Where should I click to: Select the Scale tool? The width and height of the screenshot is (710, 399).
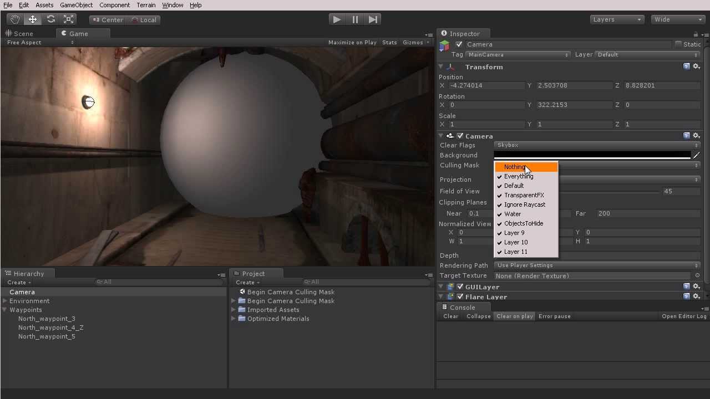(x=69, y=19)
